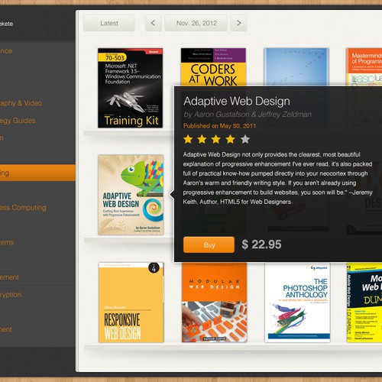Viewport: 382px width, 382px height.
Task: Click the 'ekete' user name in sidebar header
Action: tap(6, 24)
